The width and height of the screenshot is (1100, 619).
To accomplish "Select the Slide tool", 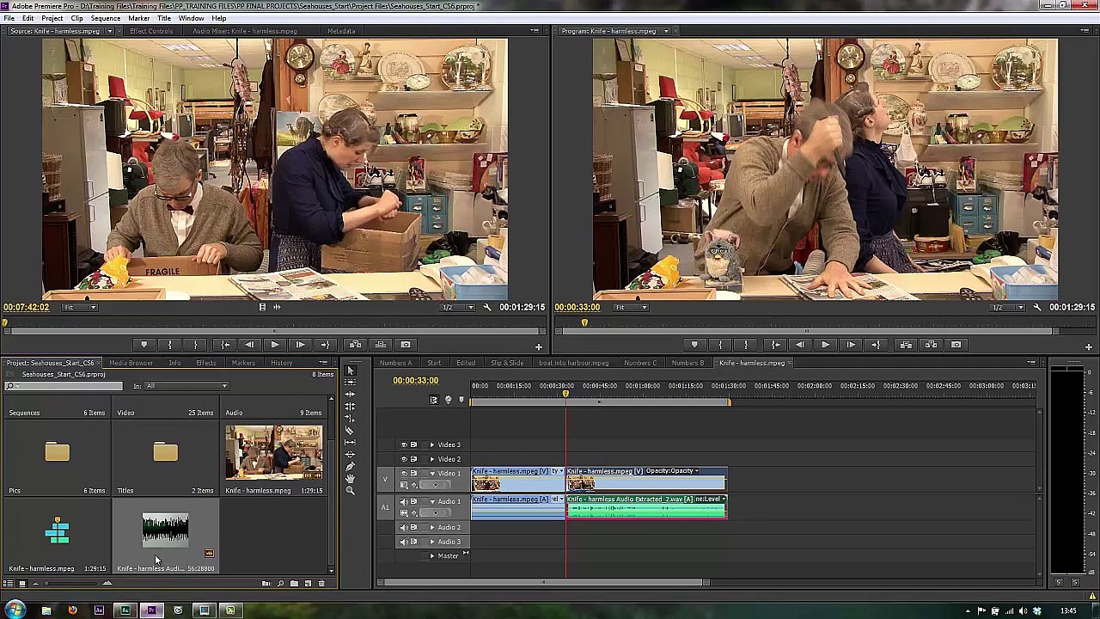I will click(350, 455).
